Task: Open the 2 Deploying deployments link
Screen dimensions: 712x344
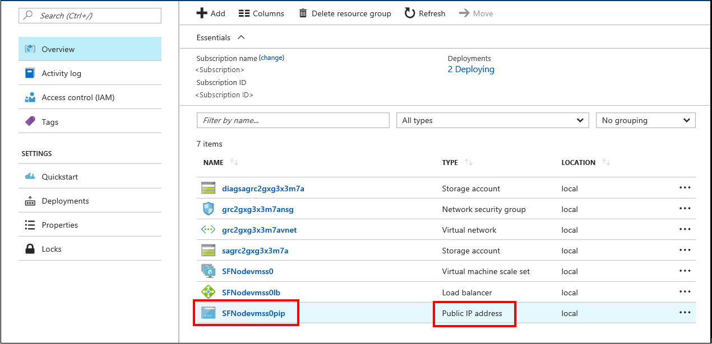Action: 471,69
